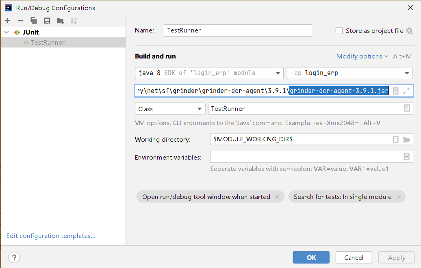Expand the VM options field editor
Image resolution: width=421 pixels, height=268 pixels.
(406, 91)
